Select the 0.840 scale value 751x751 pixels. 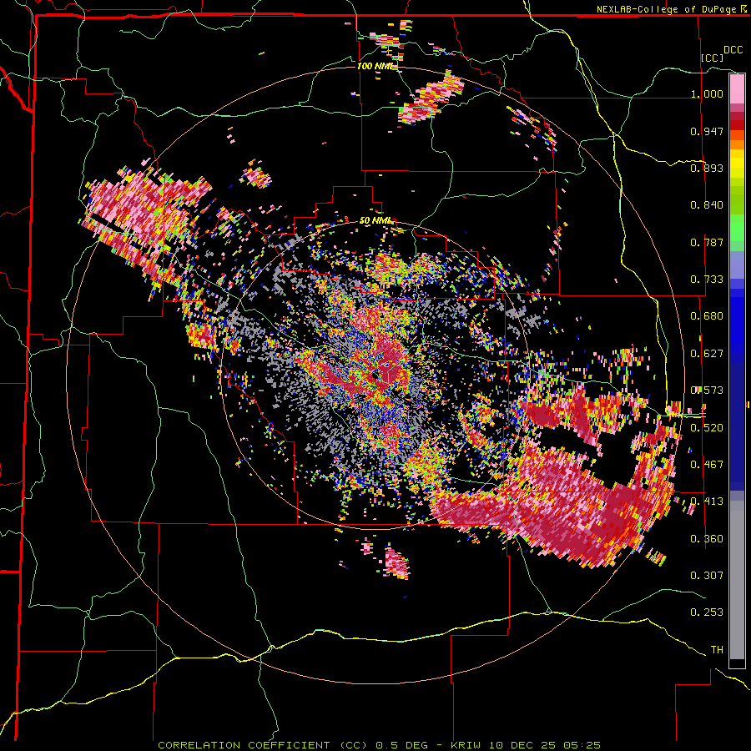point(707,205)
